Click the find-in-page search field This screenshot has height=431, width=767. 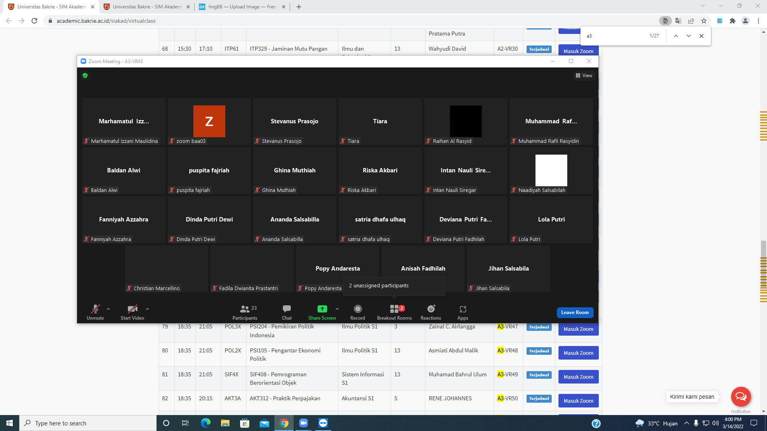coord(615,36)
